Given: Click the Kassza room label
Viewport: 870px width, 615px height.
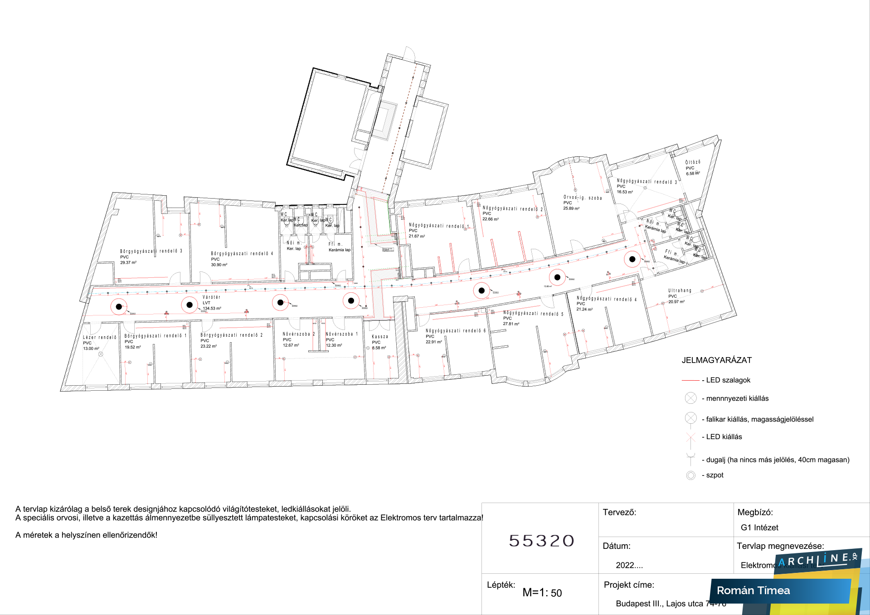Looking at the screenshot, I should click(x=380, y=337).
